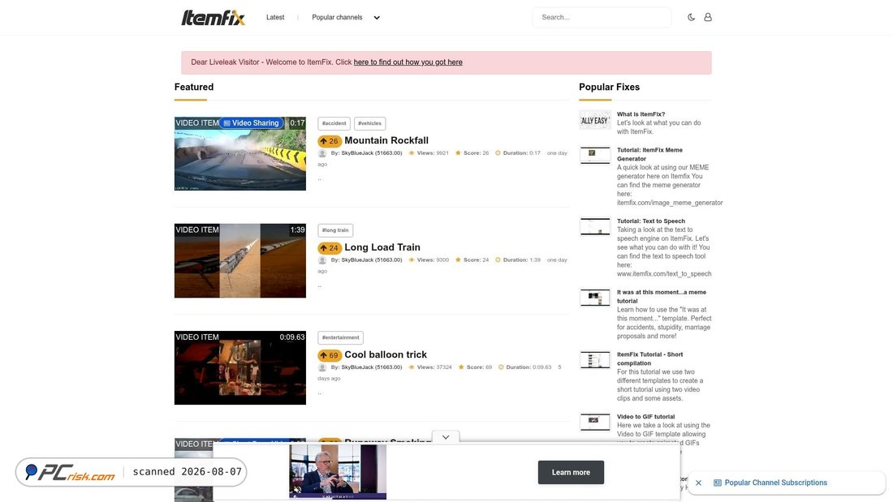Open SkyBlueJack profile link under Mountain Rockfall
Viewport: 893px width, 502px height.
[x=371, y=153]
